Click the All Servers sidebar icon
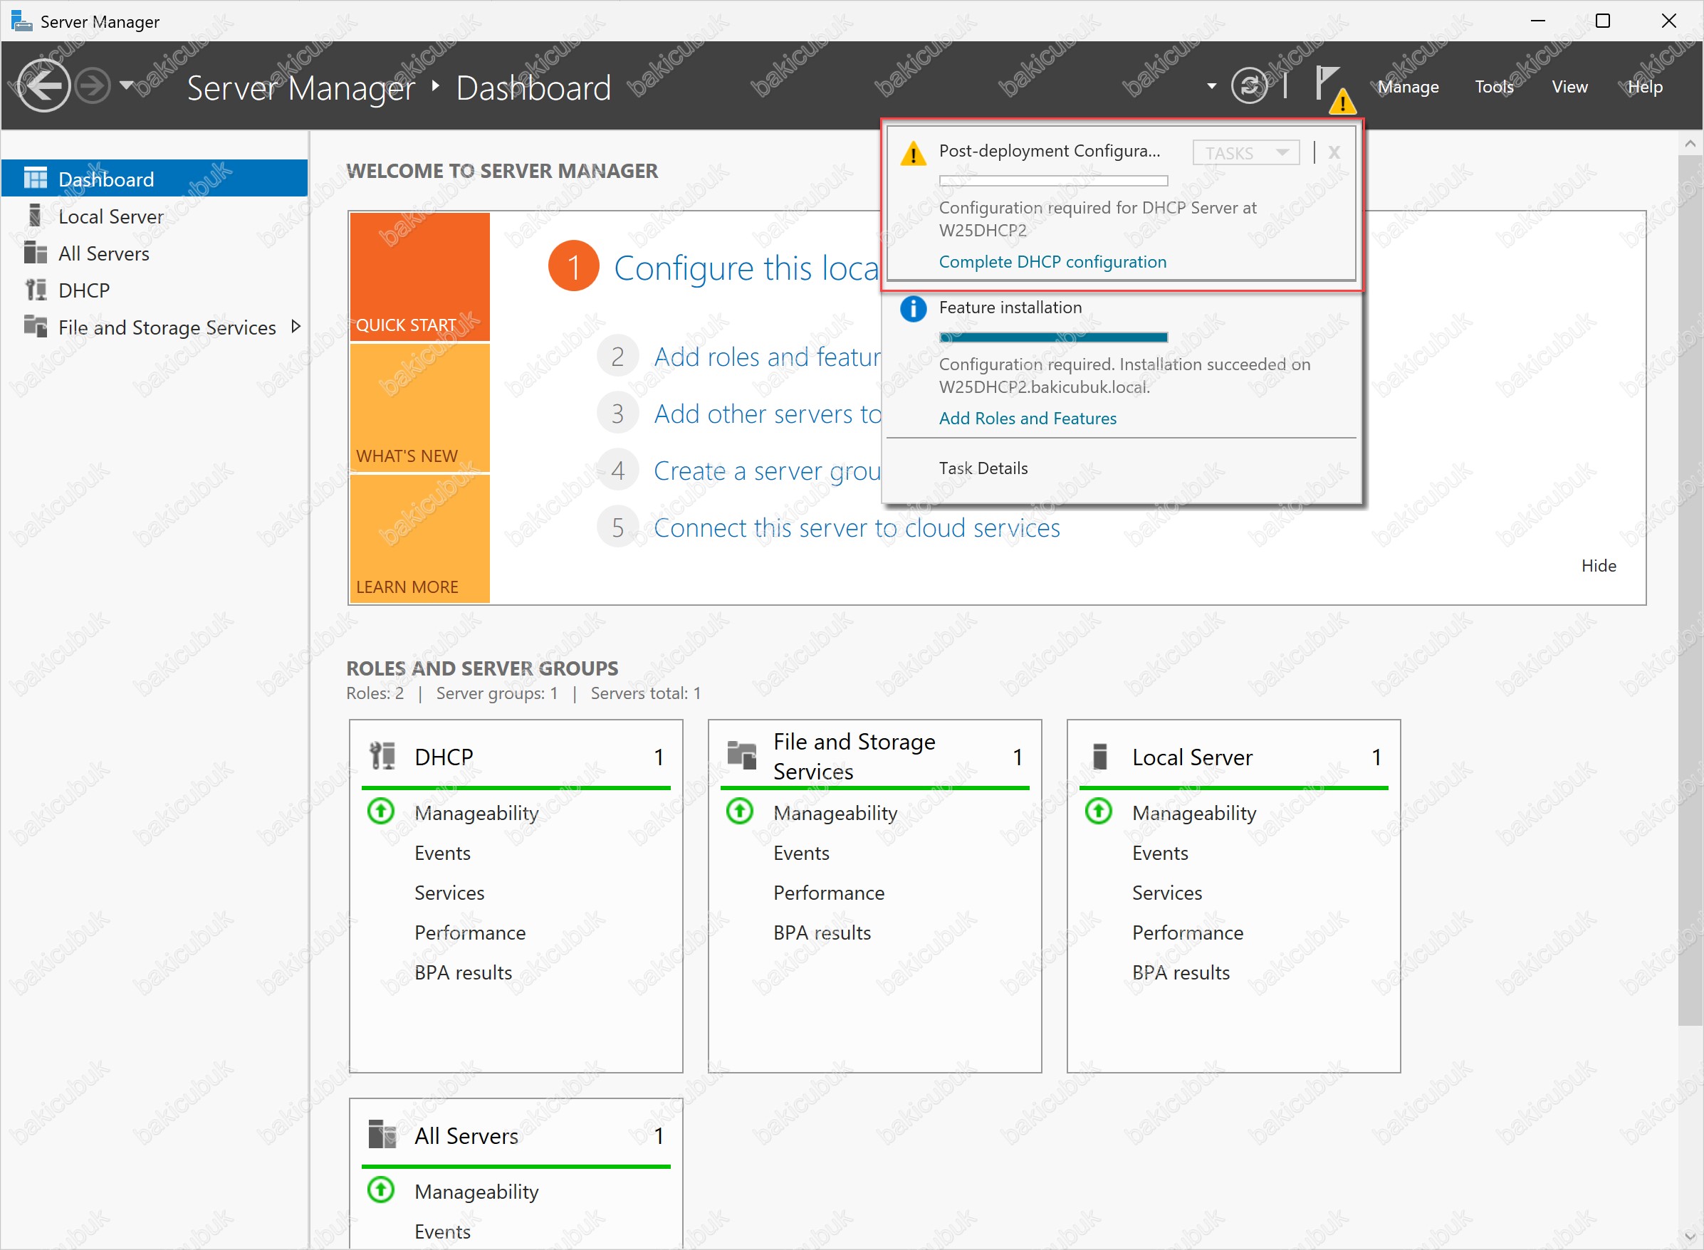 (36, 253)
